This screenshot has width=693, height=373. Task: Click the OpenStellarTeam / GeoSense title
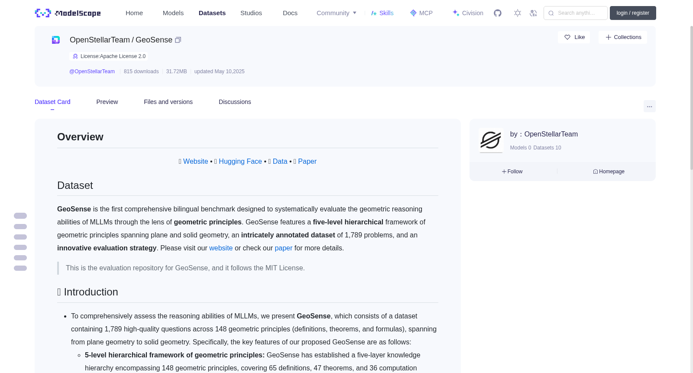pos(121,40)
